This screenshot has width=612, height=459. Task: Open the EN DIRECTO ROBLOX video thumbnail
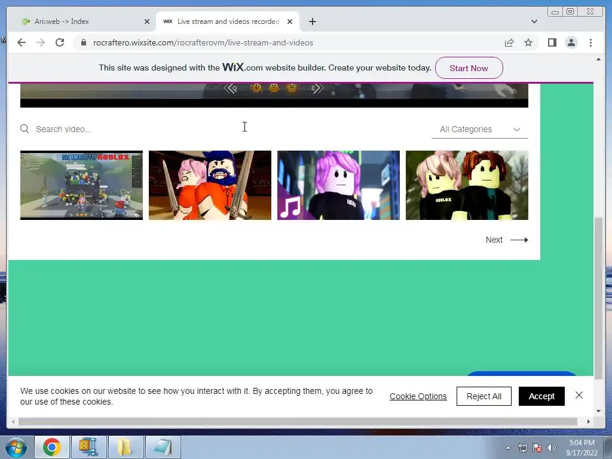(x=81, y=185)
